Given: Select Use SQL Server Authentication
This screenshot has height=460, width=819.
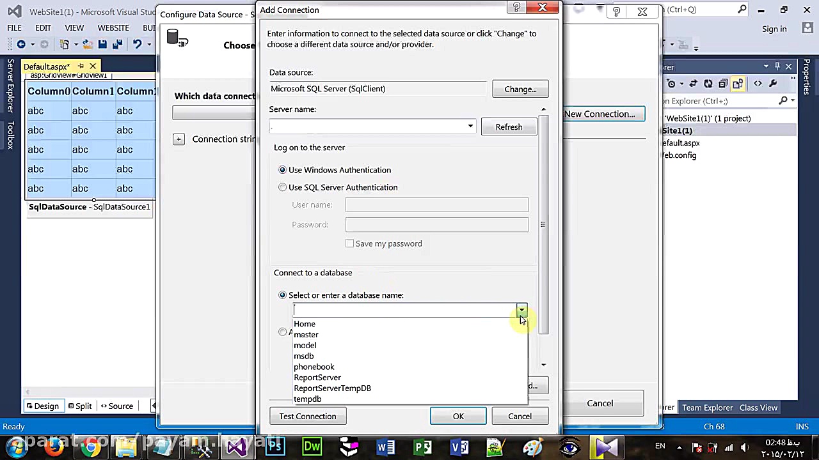Looking at the screenshot, I should [282, 187].
